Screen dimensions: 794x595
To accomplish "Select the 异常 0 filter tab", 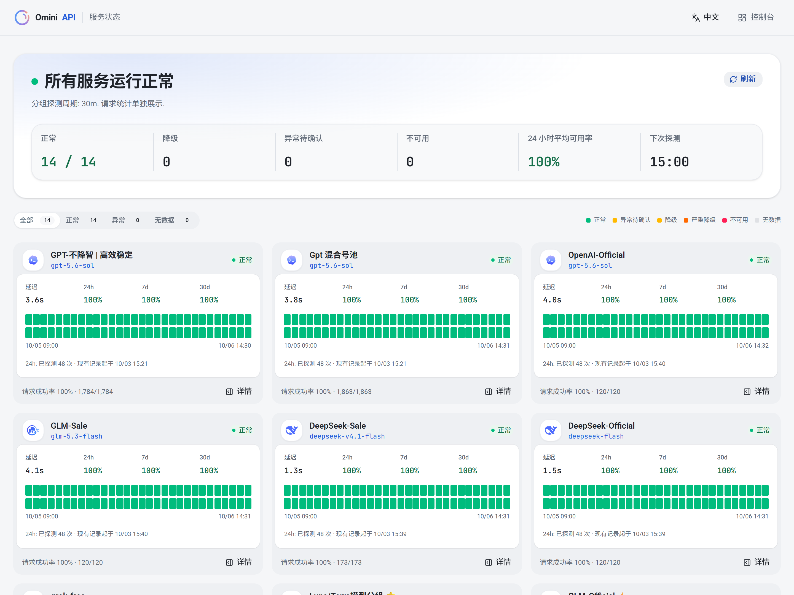I will pos(126,220).
